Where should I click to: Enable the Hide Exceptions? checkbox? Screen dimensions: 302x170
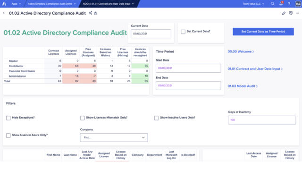[x=8, y=118]
